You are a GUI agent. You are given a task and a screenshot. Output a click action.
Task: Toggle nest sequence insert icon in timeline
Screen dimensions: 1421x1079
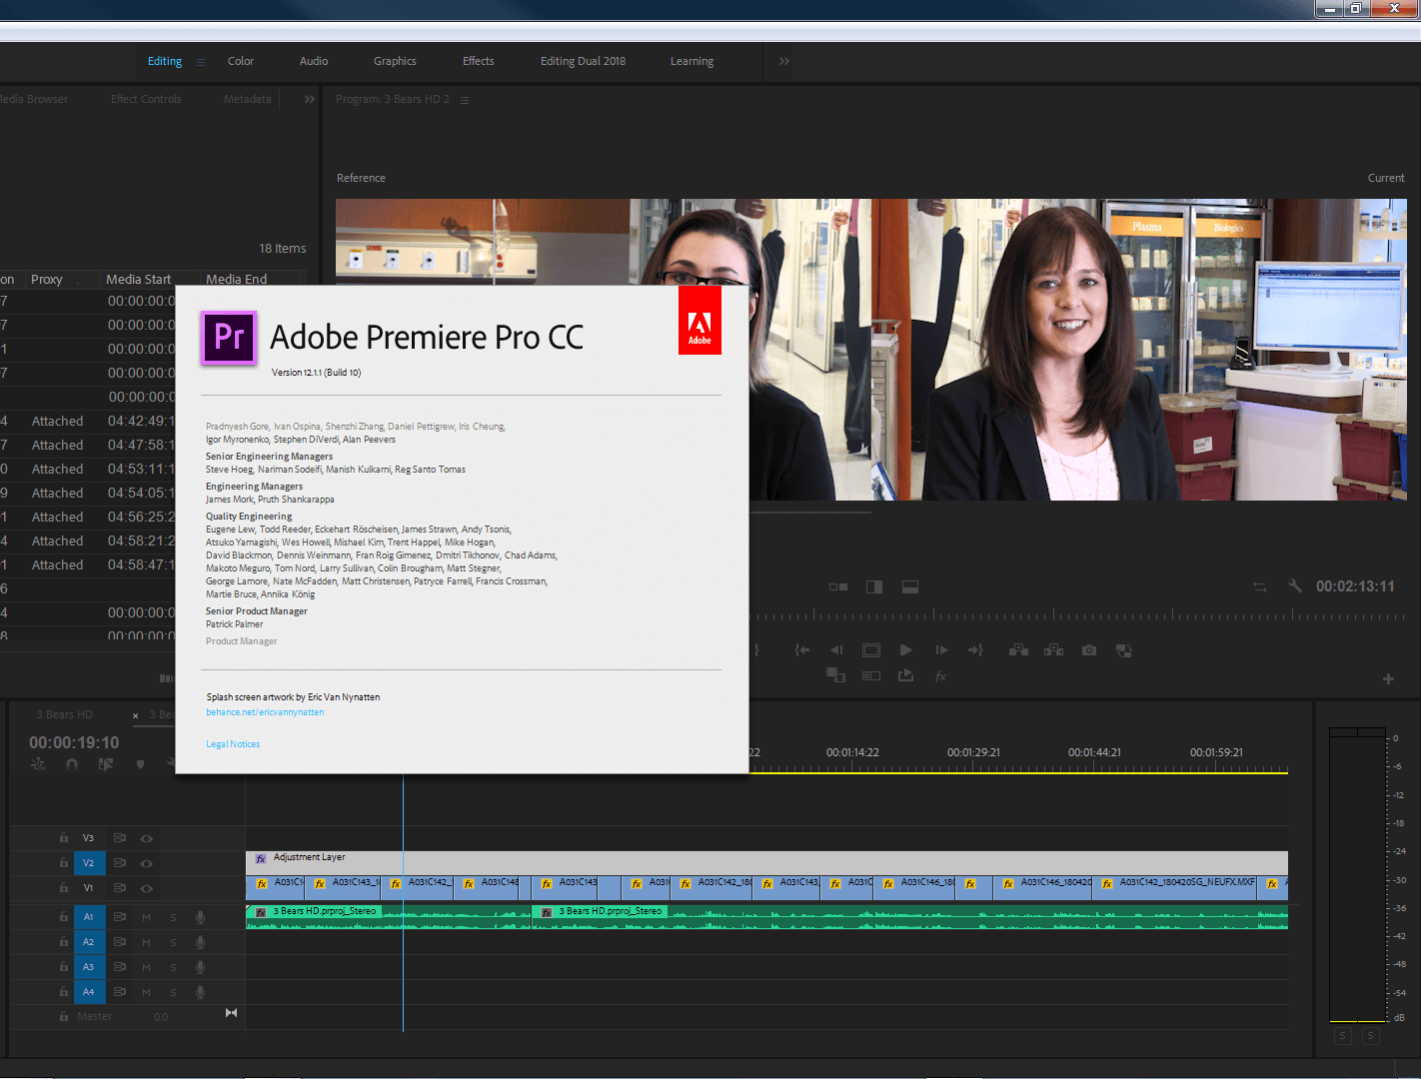(x=38, y=764)
